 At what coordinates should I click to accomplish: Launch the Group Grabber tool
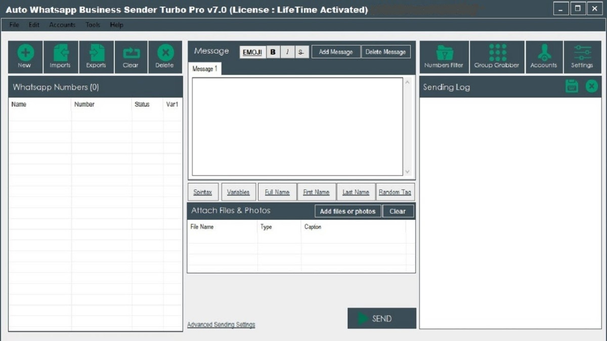[497, 54]
